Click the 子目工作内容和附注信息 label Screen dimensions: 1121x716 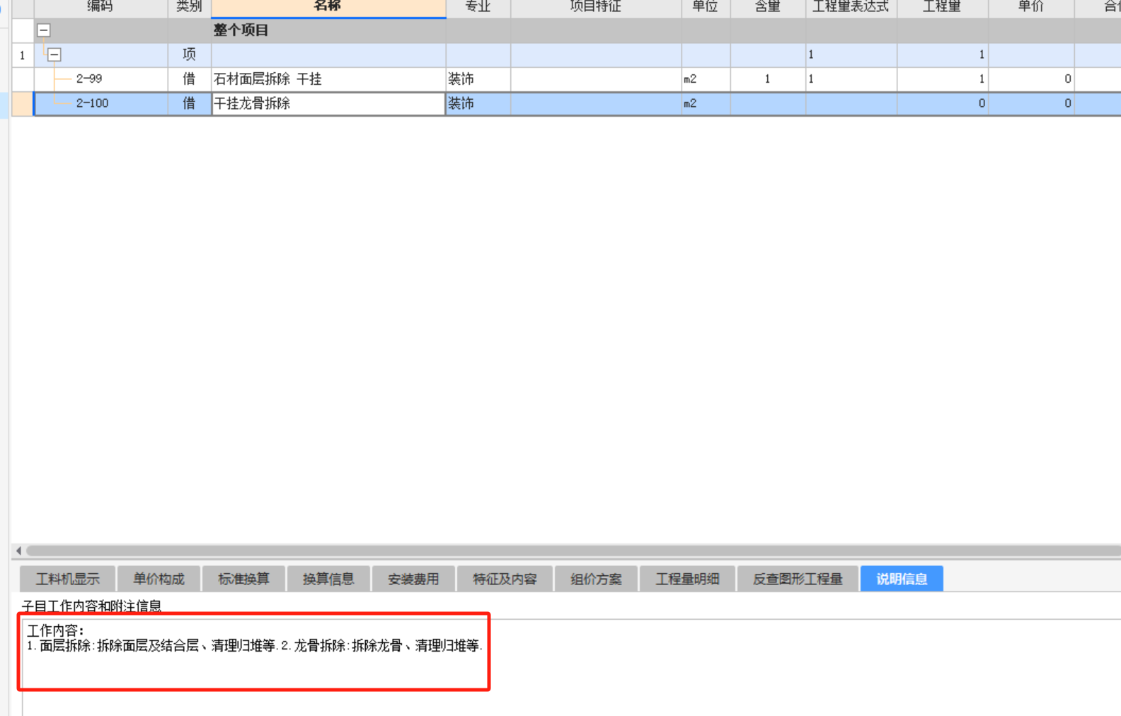point(91,606)
